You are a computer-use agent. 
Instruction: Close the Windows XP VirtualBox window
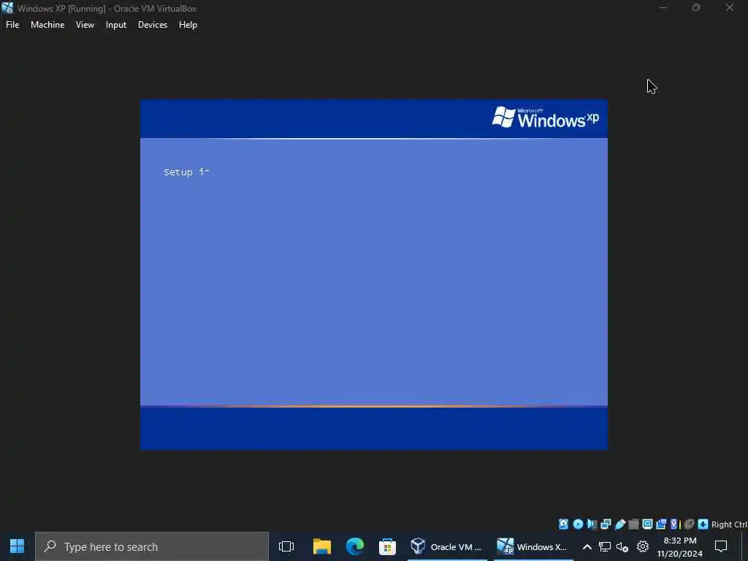pyautogui.click(x=730, y=7)
